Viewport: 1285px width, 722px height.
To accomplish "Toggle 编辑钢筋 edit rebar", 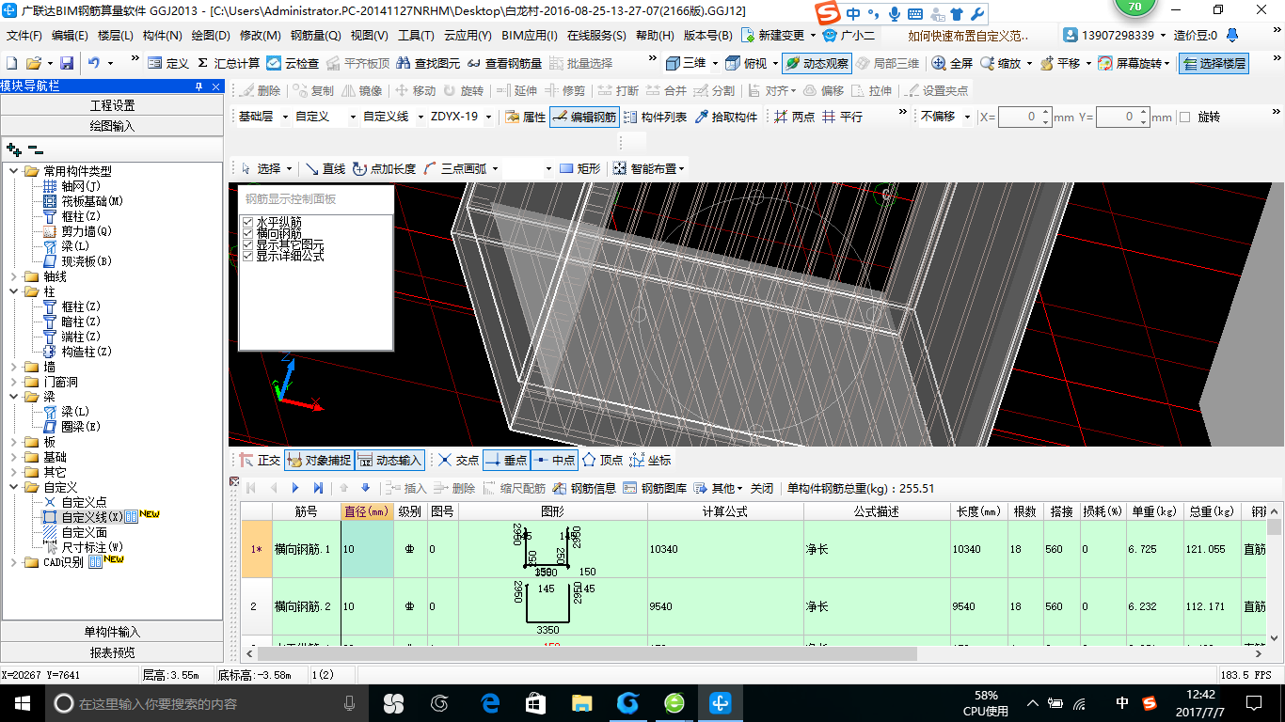I will (x=584, y=117).
